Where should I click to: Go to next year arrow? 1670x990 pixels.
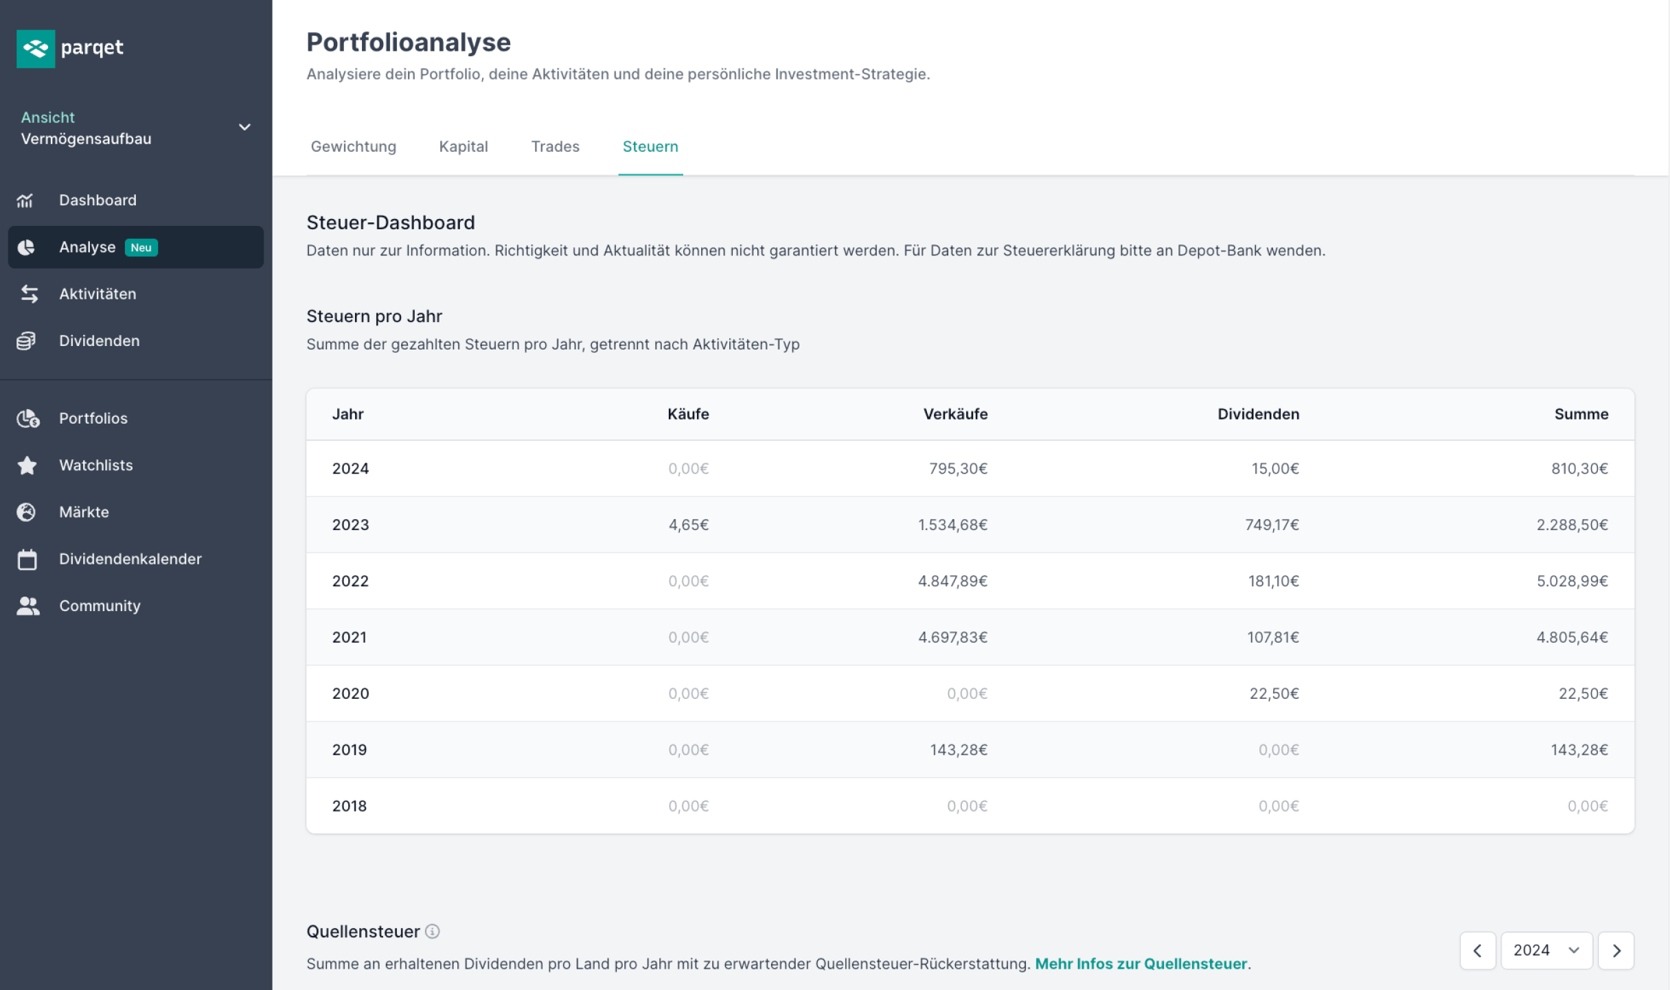(1616, 950)
